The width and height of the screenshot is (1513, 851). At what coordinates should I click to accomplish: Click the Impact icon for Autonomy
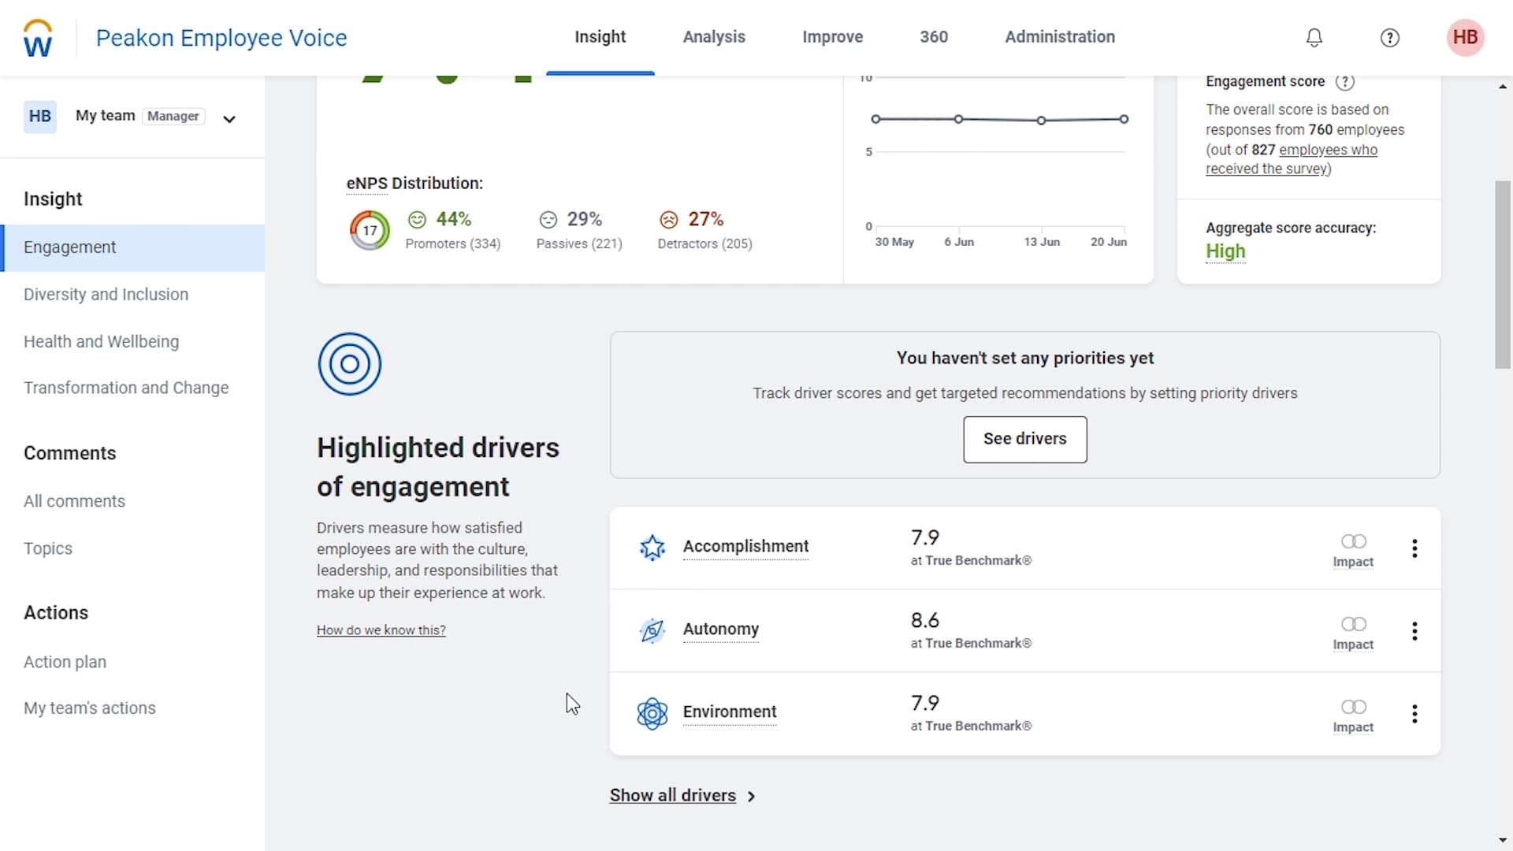tap(1353, 624)
